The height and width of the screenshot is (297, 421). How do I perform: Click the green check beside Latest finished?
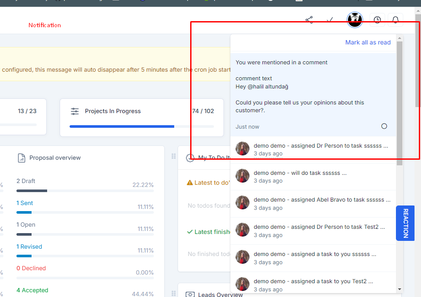pyautogui.click(x=189, y=232)
